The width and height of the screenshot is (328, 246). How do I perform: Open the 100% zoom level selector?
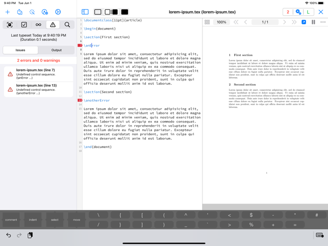click(221, 22)
